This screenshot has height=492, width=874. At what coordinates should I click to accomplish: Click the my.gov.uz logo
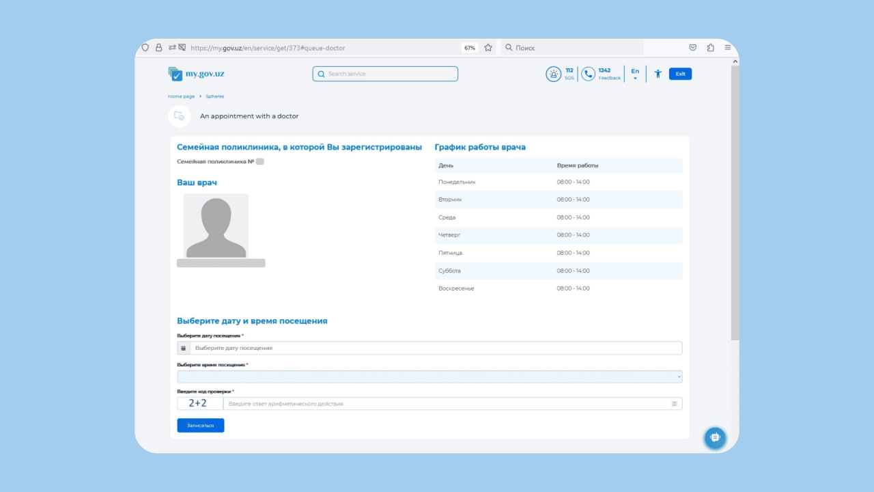point(196,74)
